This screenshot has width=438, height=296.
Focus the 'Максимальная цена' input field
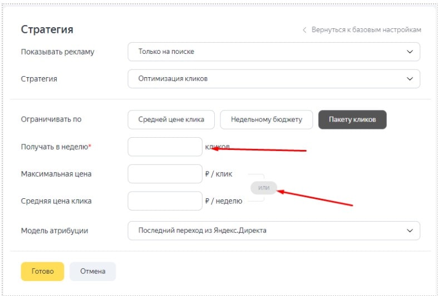coord(165,174)
